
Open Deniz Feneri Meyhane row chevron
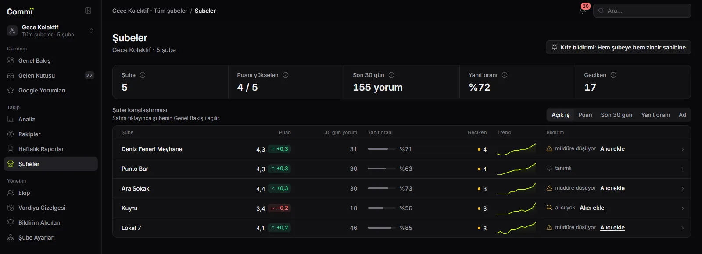pyautogui.click(x=682, y=149)
